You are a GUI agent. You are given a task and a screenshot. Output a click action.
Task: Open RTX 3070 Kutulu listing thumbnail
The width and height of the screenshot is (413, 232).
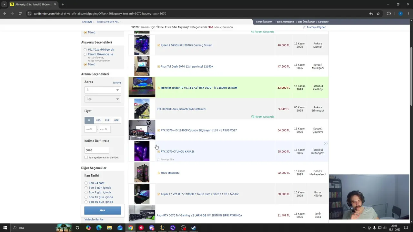(x=142, y=109)
